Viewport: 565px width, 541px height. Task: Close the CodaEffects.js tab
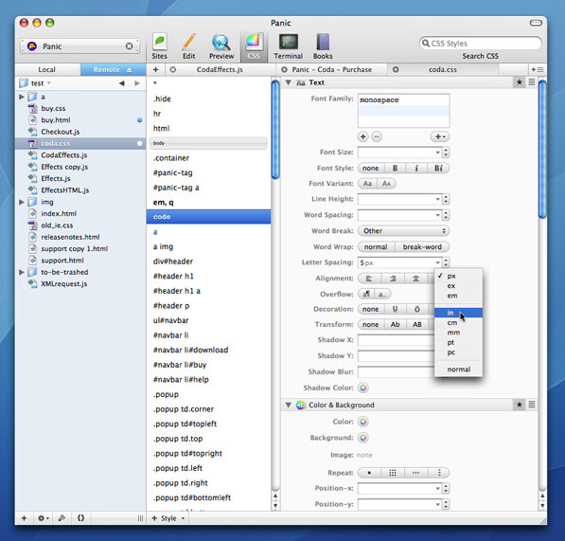pyautogui.click(x=173, y=69)
